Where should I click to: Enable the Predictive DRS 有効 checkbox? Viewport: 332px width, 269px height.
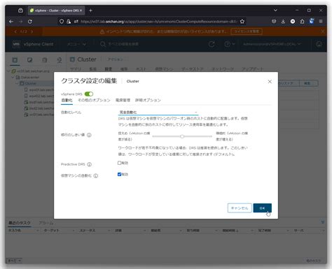coord(119,163)
